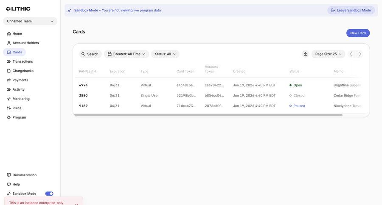Click account token b854cc04...
The width and height of the screenshot is (382, 205).
pyautogui.click(x=214, y=95)
